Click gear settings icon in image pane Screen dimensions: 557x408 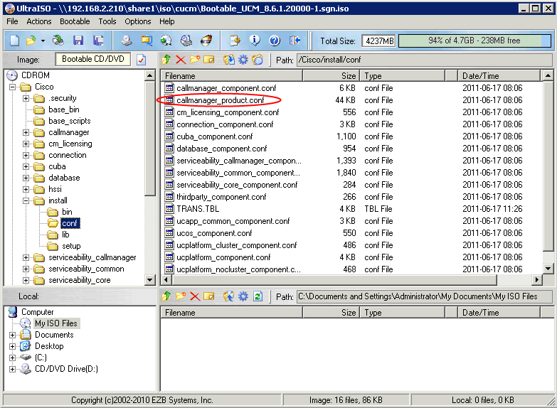point(243,60)
